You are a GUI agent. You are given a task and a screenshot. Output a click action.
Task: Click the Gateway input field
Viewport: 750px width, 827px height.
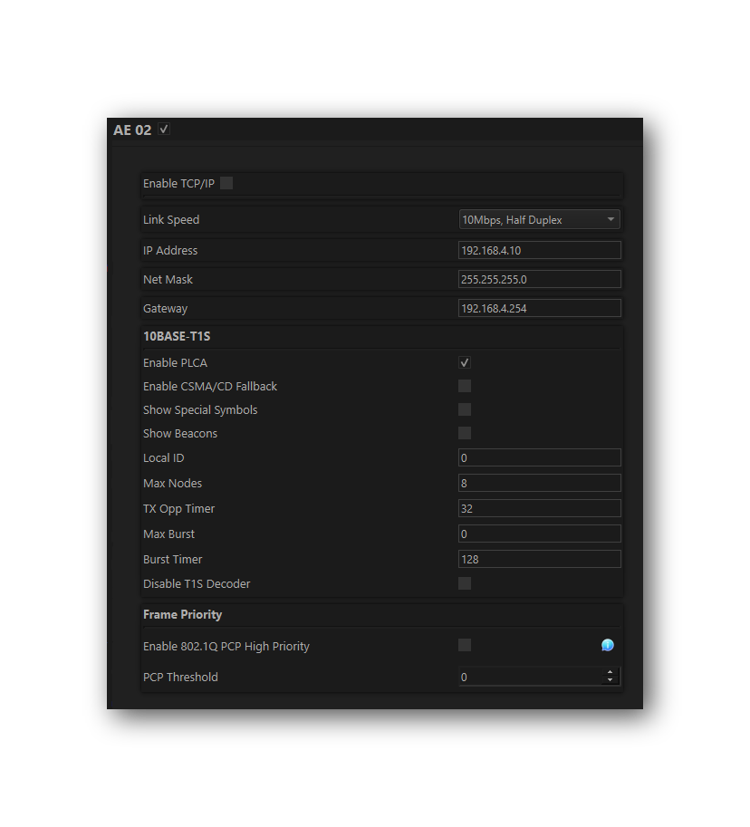(x=540, y=308)
